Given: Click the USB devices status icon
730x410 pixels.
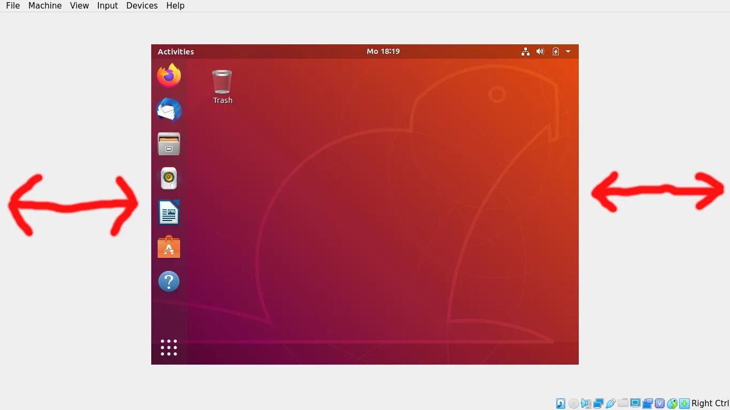Looking at the screenshot, I should (611, 404).
